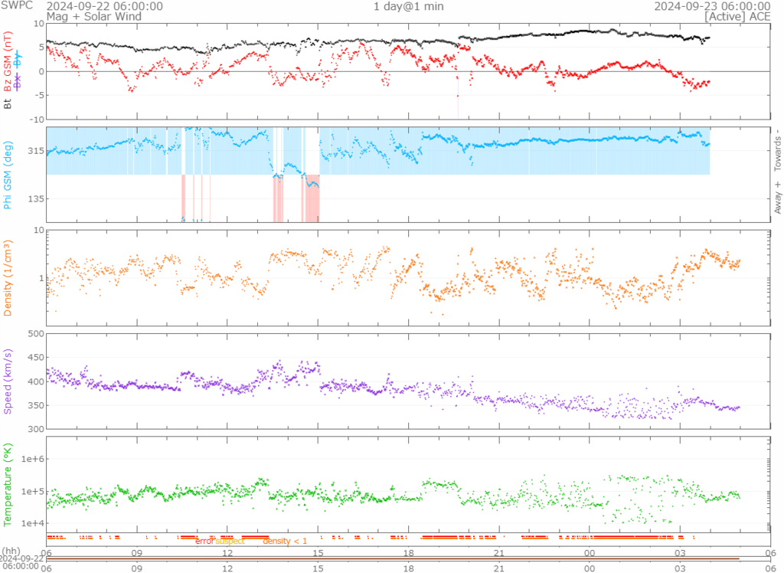Toggle the struck-through Bx series label
784x573 pixels.
[x=18, y=82]
